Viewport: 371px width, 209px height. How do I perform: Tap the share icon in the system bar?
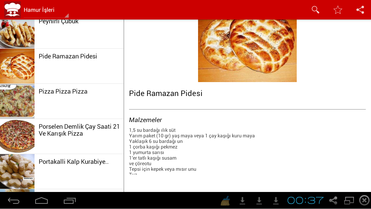pyautogui.click(x=333, y=201)
